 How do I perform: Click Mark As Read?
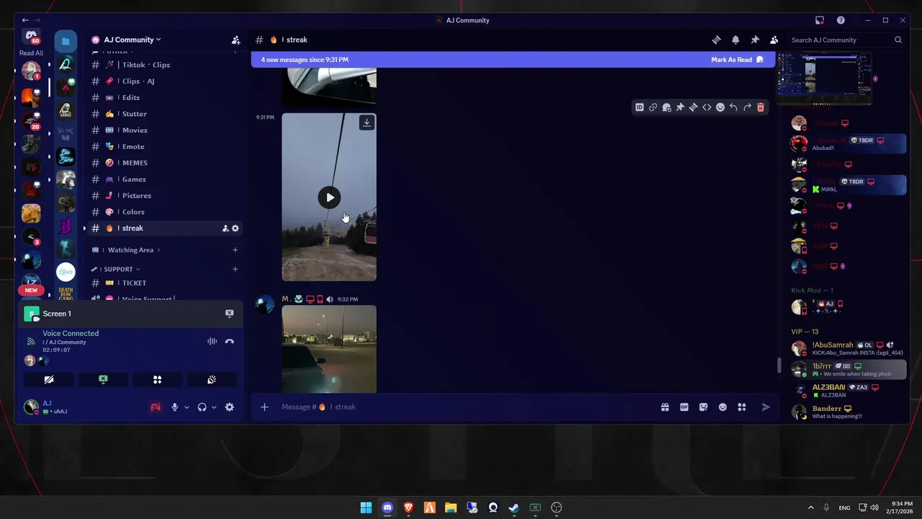737,60
